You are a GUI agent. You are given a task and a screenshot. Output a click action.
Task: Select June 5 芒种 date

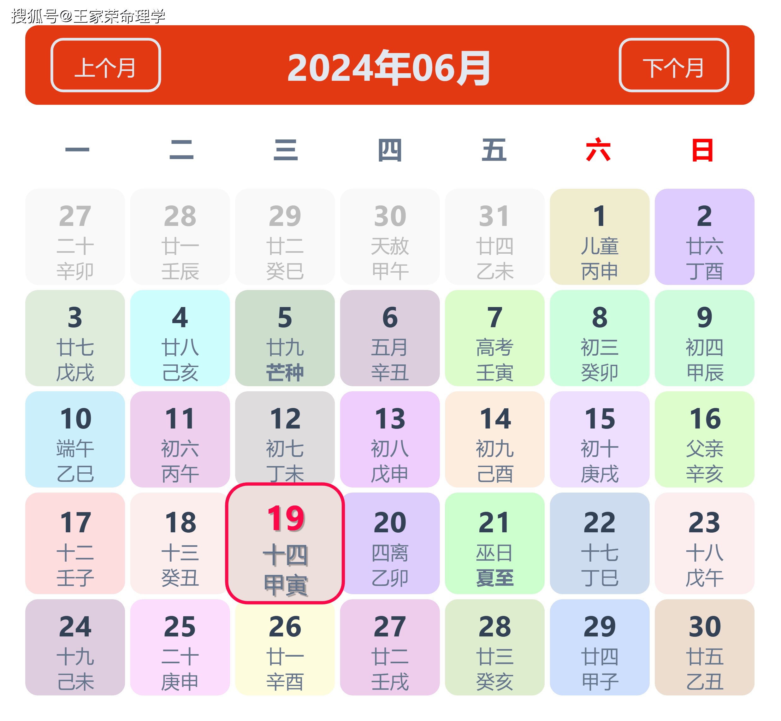point(285,338)
